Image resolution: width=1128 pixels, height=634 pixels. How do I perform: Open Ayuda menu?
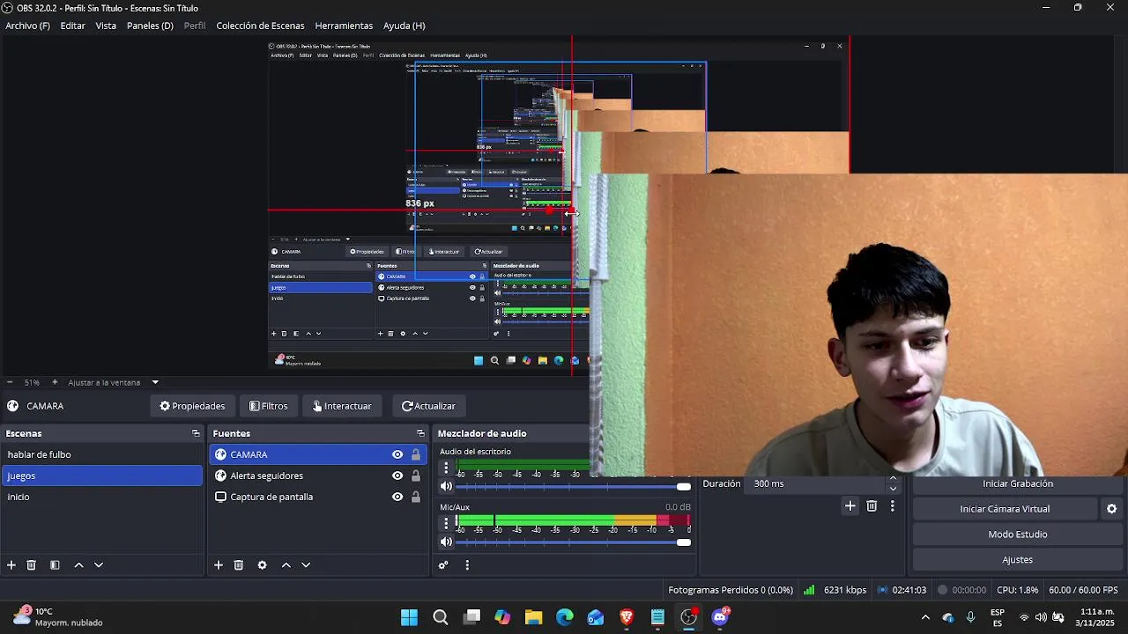(404, 26)
